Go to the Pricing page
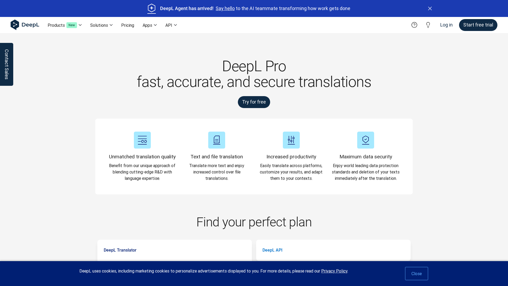Screen dimensions: 508x286 pos(128,25)
